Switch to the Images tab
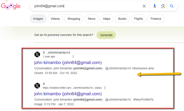This screenshot has height=111, width=184. click(38, 19)
